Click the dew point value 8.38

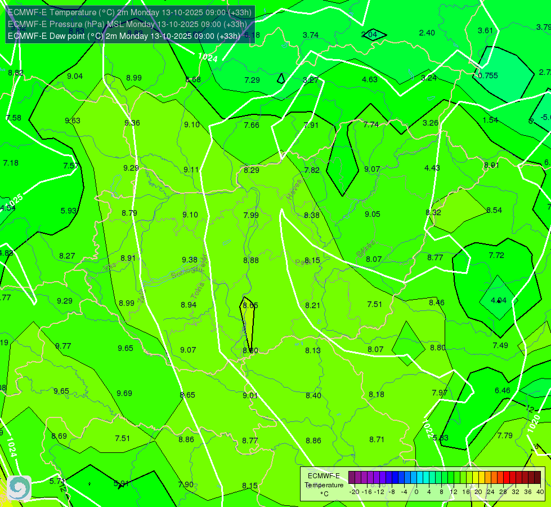[312, 215]
